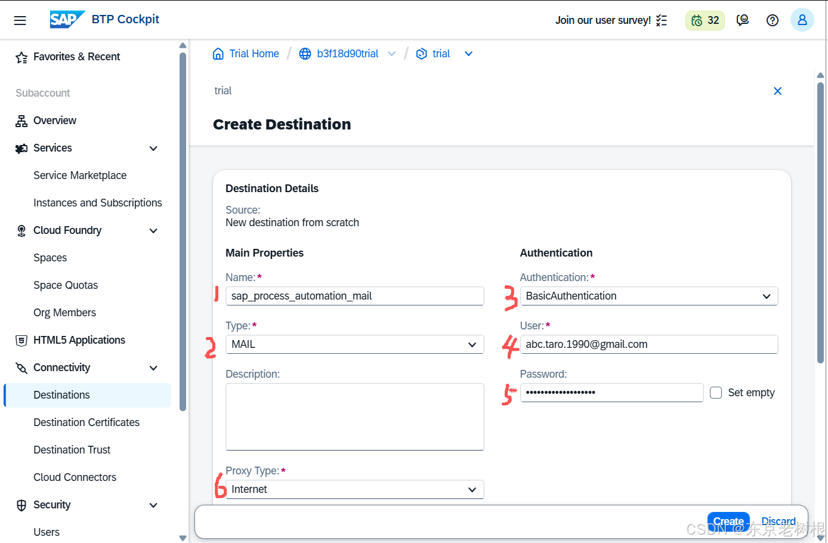Collapse the Security section chevron
This screenshot has height=543, width=828.
click(x=153, y=505)
